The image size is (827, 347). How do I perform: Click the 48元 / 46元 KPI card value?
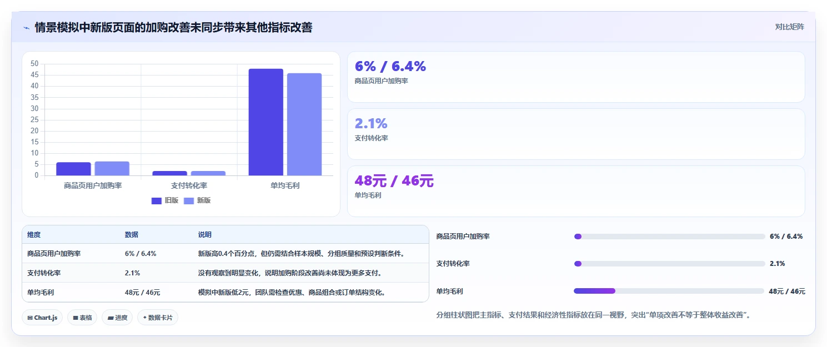394,180
